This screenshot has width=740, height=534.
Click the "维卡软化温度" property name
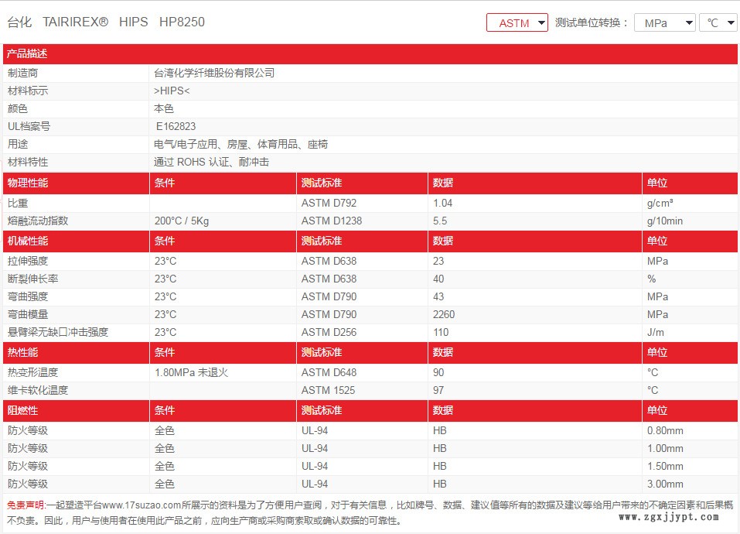pos(38,390)
